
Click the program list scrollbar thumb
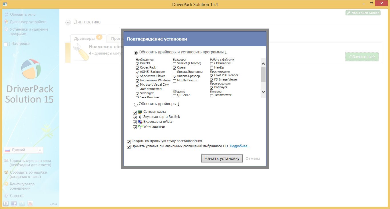click(263, 75)
